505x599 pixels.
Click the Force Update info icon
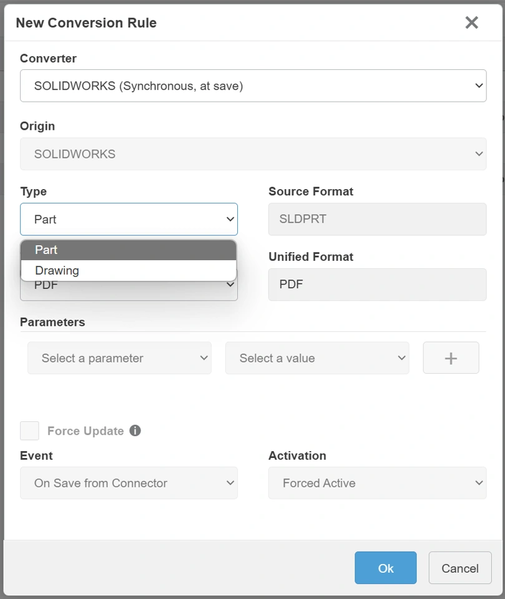pyautogui.click(x=135, y=431)
